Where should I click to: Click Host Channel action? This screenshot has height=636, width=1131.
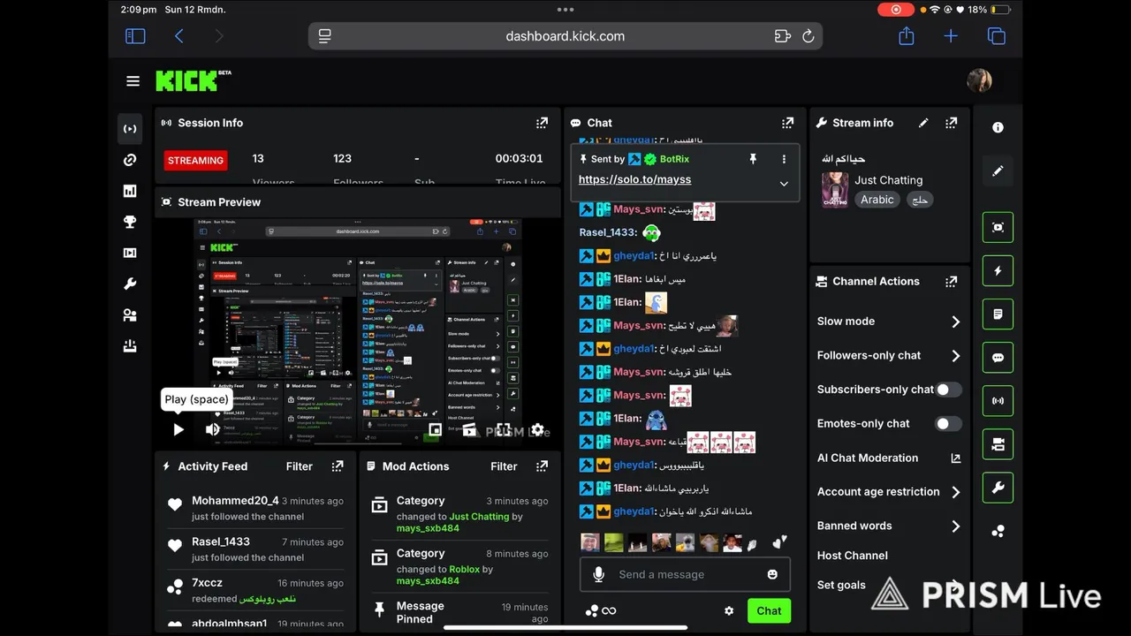click(852, 556)
